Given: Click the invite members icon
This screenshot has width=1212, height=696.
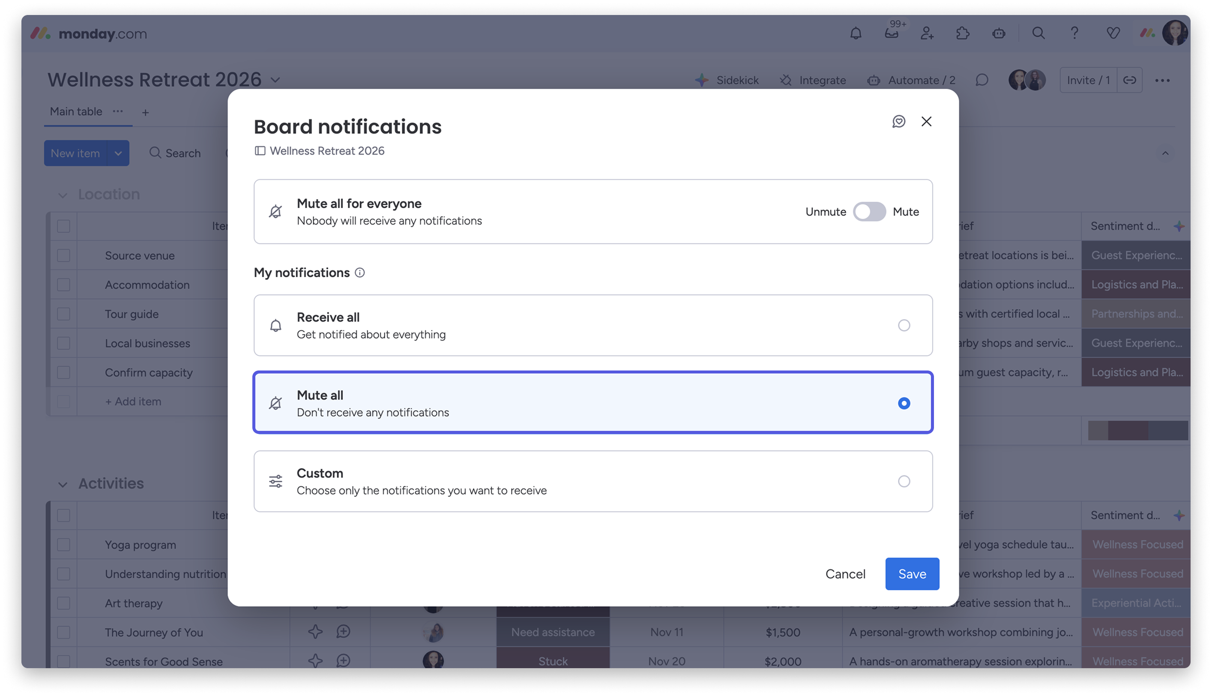Looking at the screenshot, I should click(927, 33).
